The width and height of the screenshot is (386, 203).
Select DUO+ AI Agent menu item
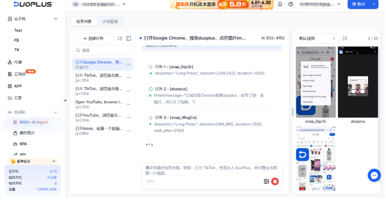(33, 122)
